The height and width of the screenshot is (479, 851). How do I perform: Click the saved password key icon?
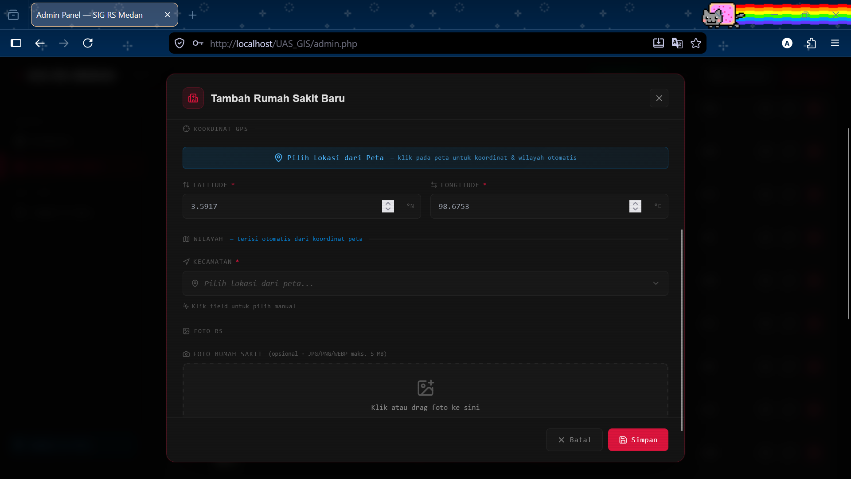[x=198, y=43]
